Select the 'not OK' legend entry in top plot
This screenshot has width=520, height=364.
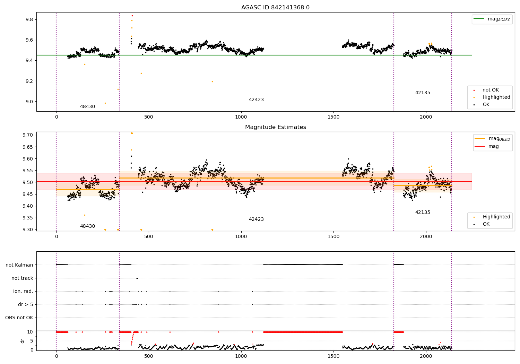coord(490,90)
